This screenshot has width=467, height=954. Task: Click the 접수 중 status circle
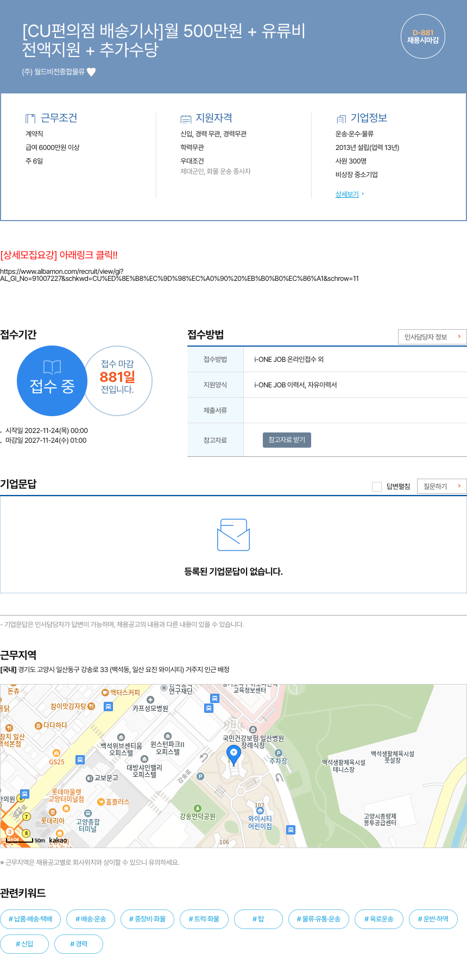pos(52,381)
